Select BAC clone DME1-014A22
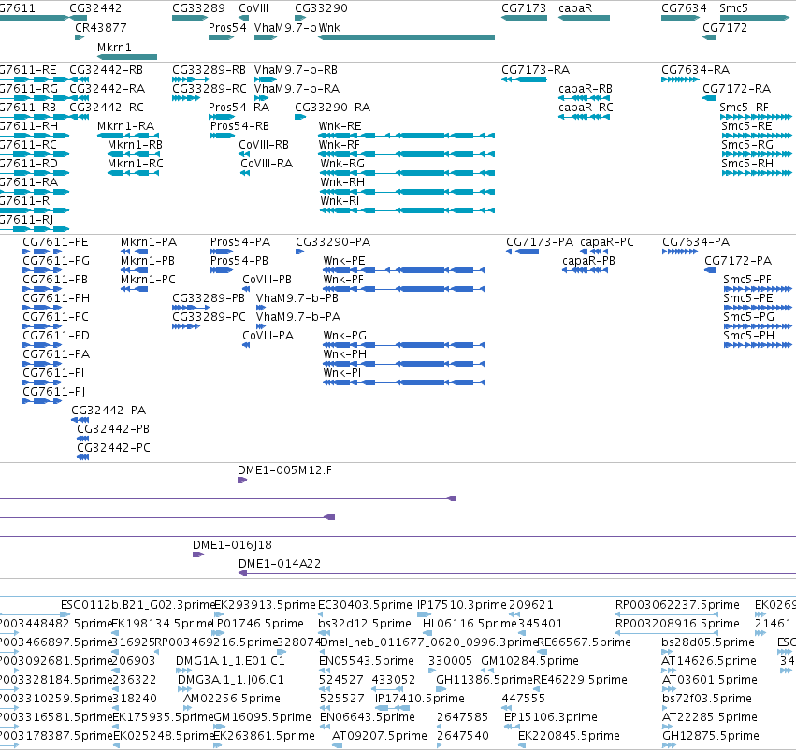 280,564
